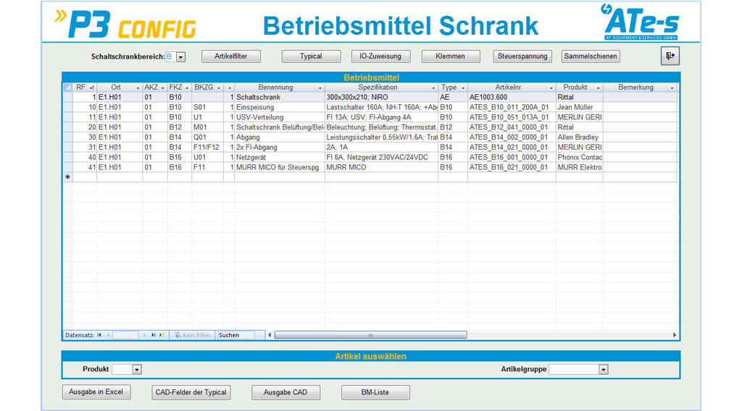Click the Sammelschienen button
Image resolution: width=742 pixels, height=411 pixels.
click(x=591, y=56)
